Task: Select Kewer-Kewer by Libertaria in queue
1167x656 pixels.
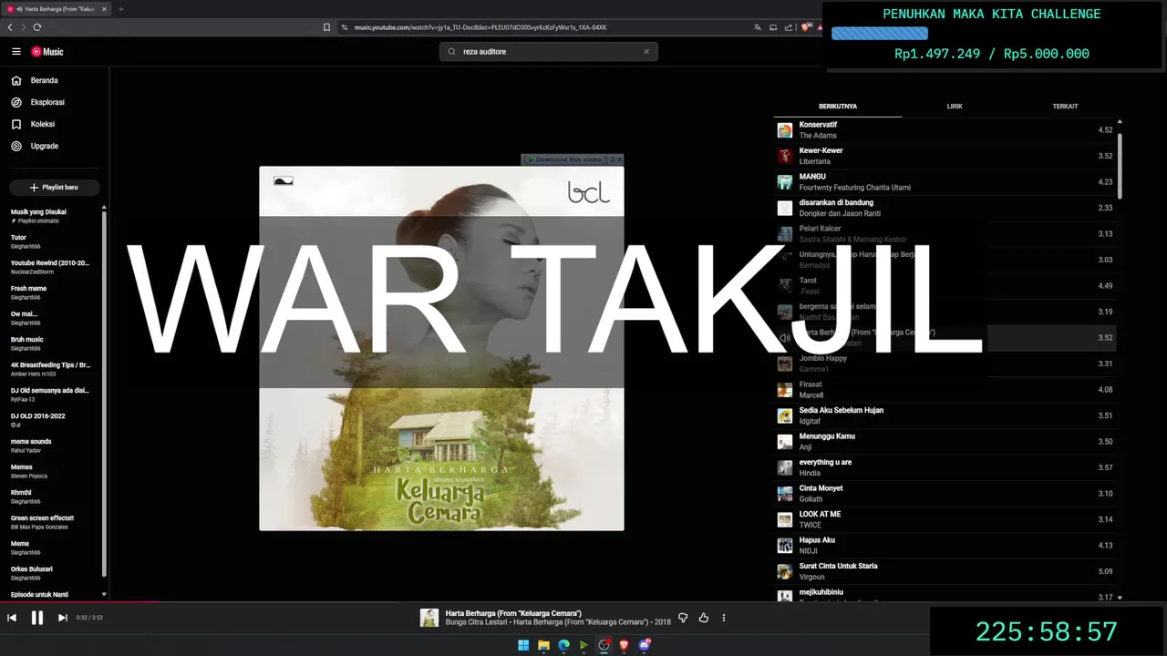Action: (x=945, y=156)
